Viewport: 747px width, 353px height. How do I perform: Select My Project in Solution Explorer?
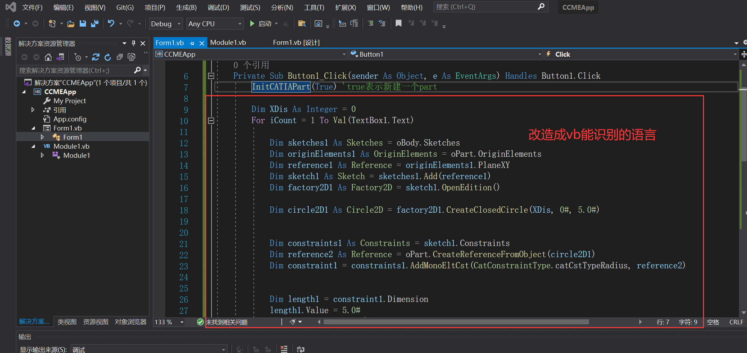click(x=70, y=101)
